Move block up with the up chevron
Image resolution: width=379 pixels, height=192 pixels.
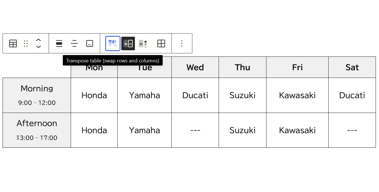click(x=38, y=40)
